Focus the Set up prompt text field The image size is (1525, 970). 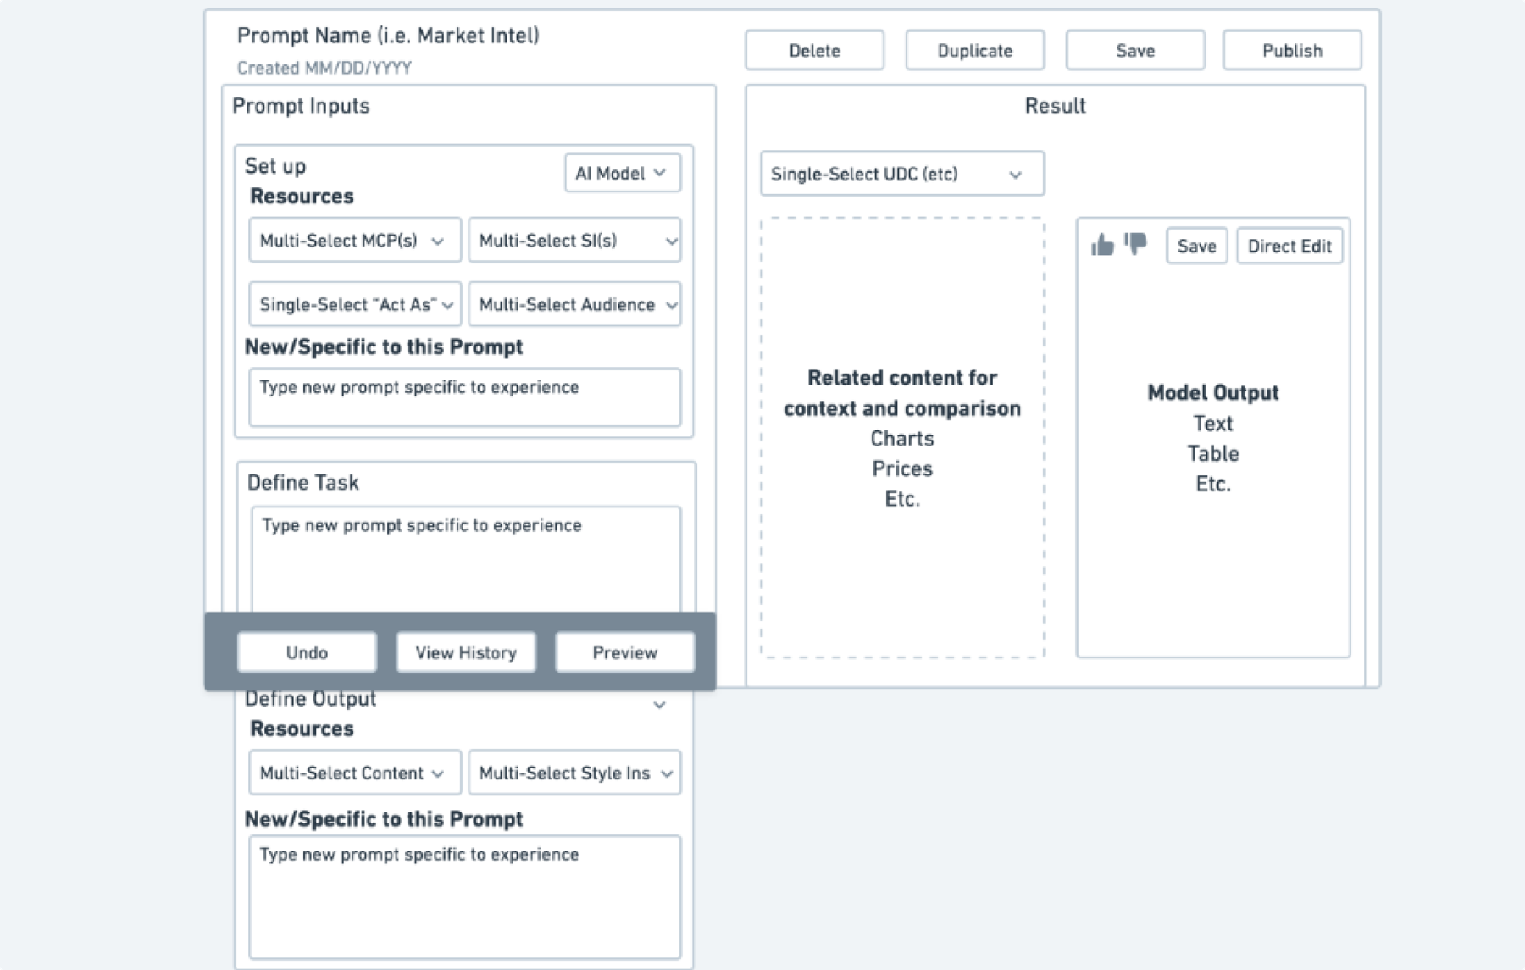[x=464, y=396]
